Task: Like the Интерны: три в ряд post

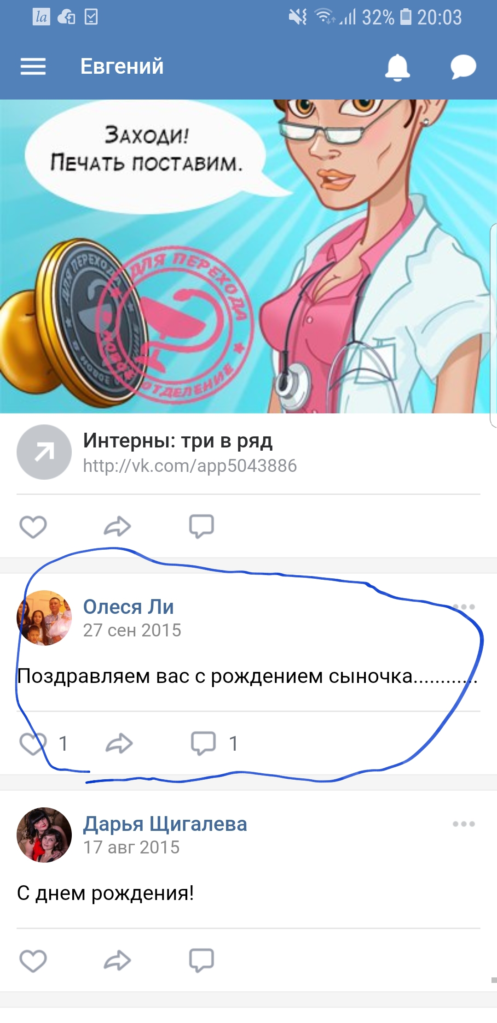Action: coord(33,526)
